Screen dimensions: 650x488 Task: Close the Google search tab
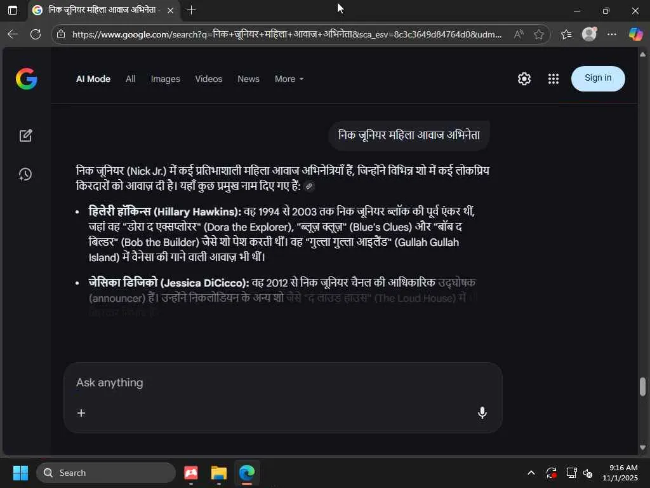170,10
